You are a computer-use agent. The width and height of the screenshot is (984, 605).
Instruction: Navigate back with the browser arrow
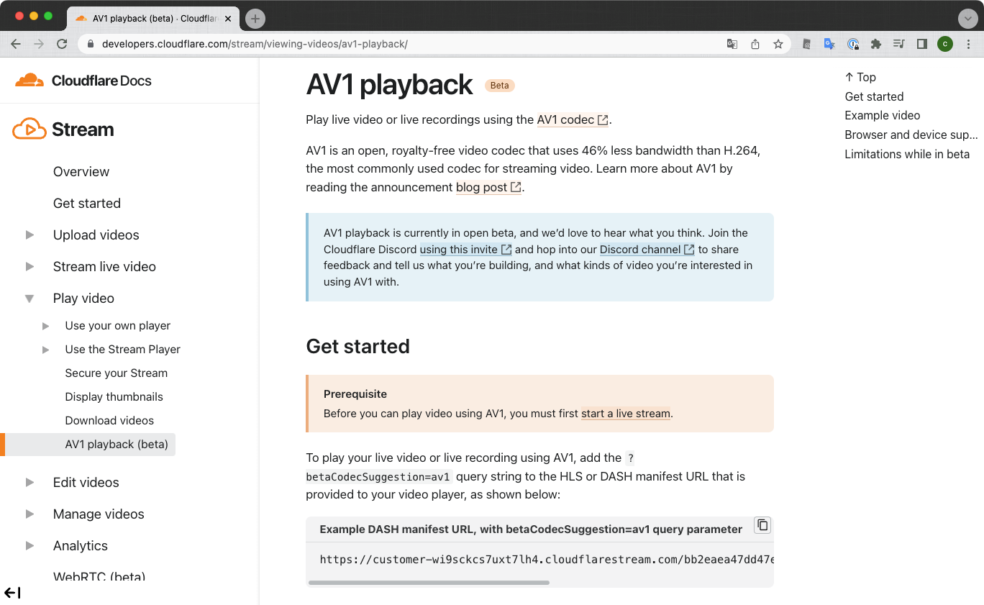coord(16,44)
